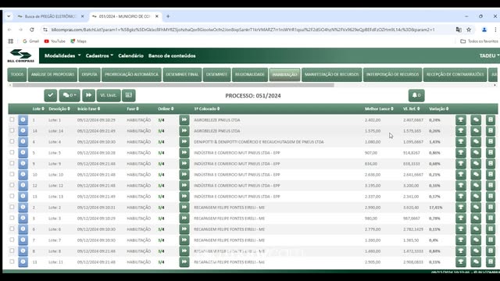Open the Gmail bookmark
Image resolution: width=500 pixels, height=281 pixels.
[x=30, y=41]
